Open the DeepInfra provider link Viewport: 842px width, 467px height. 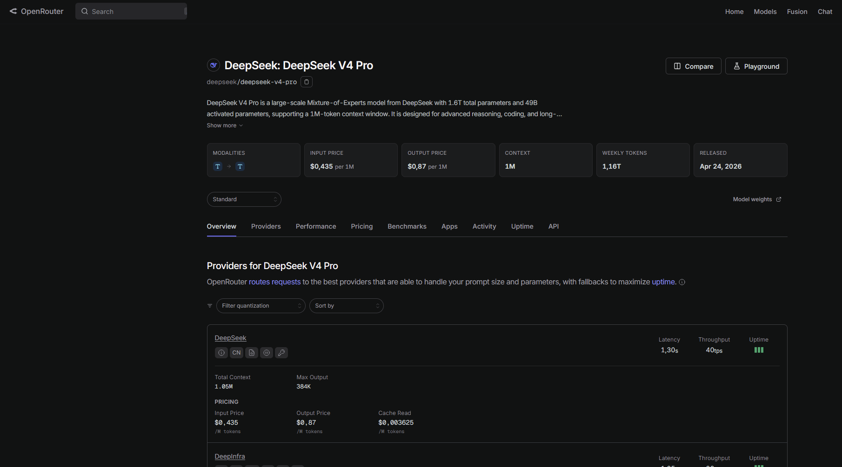click(230, 456)
